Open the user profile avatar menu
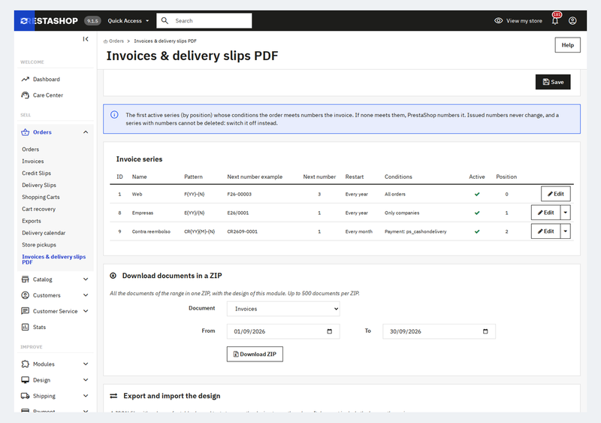The width and height of the screenshot is (601, 423). 572,21
